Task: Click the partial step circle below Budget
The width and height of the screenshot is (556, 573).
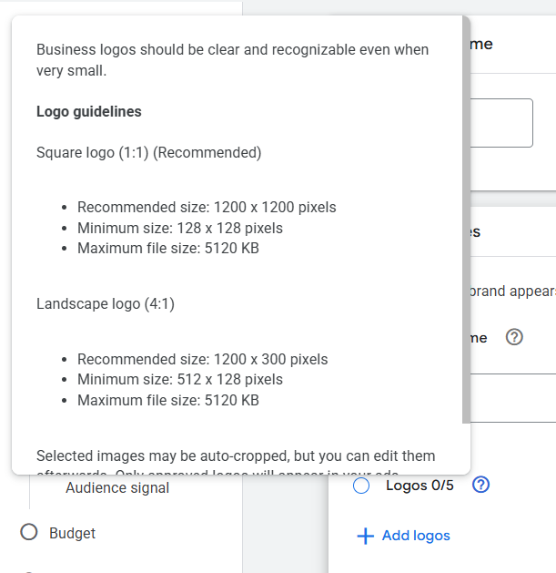Action: pos(28,570)
